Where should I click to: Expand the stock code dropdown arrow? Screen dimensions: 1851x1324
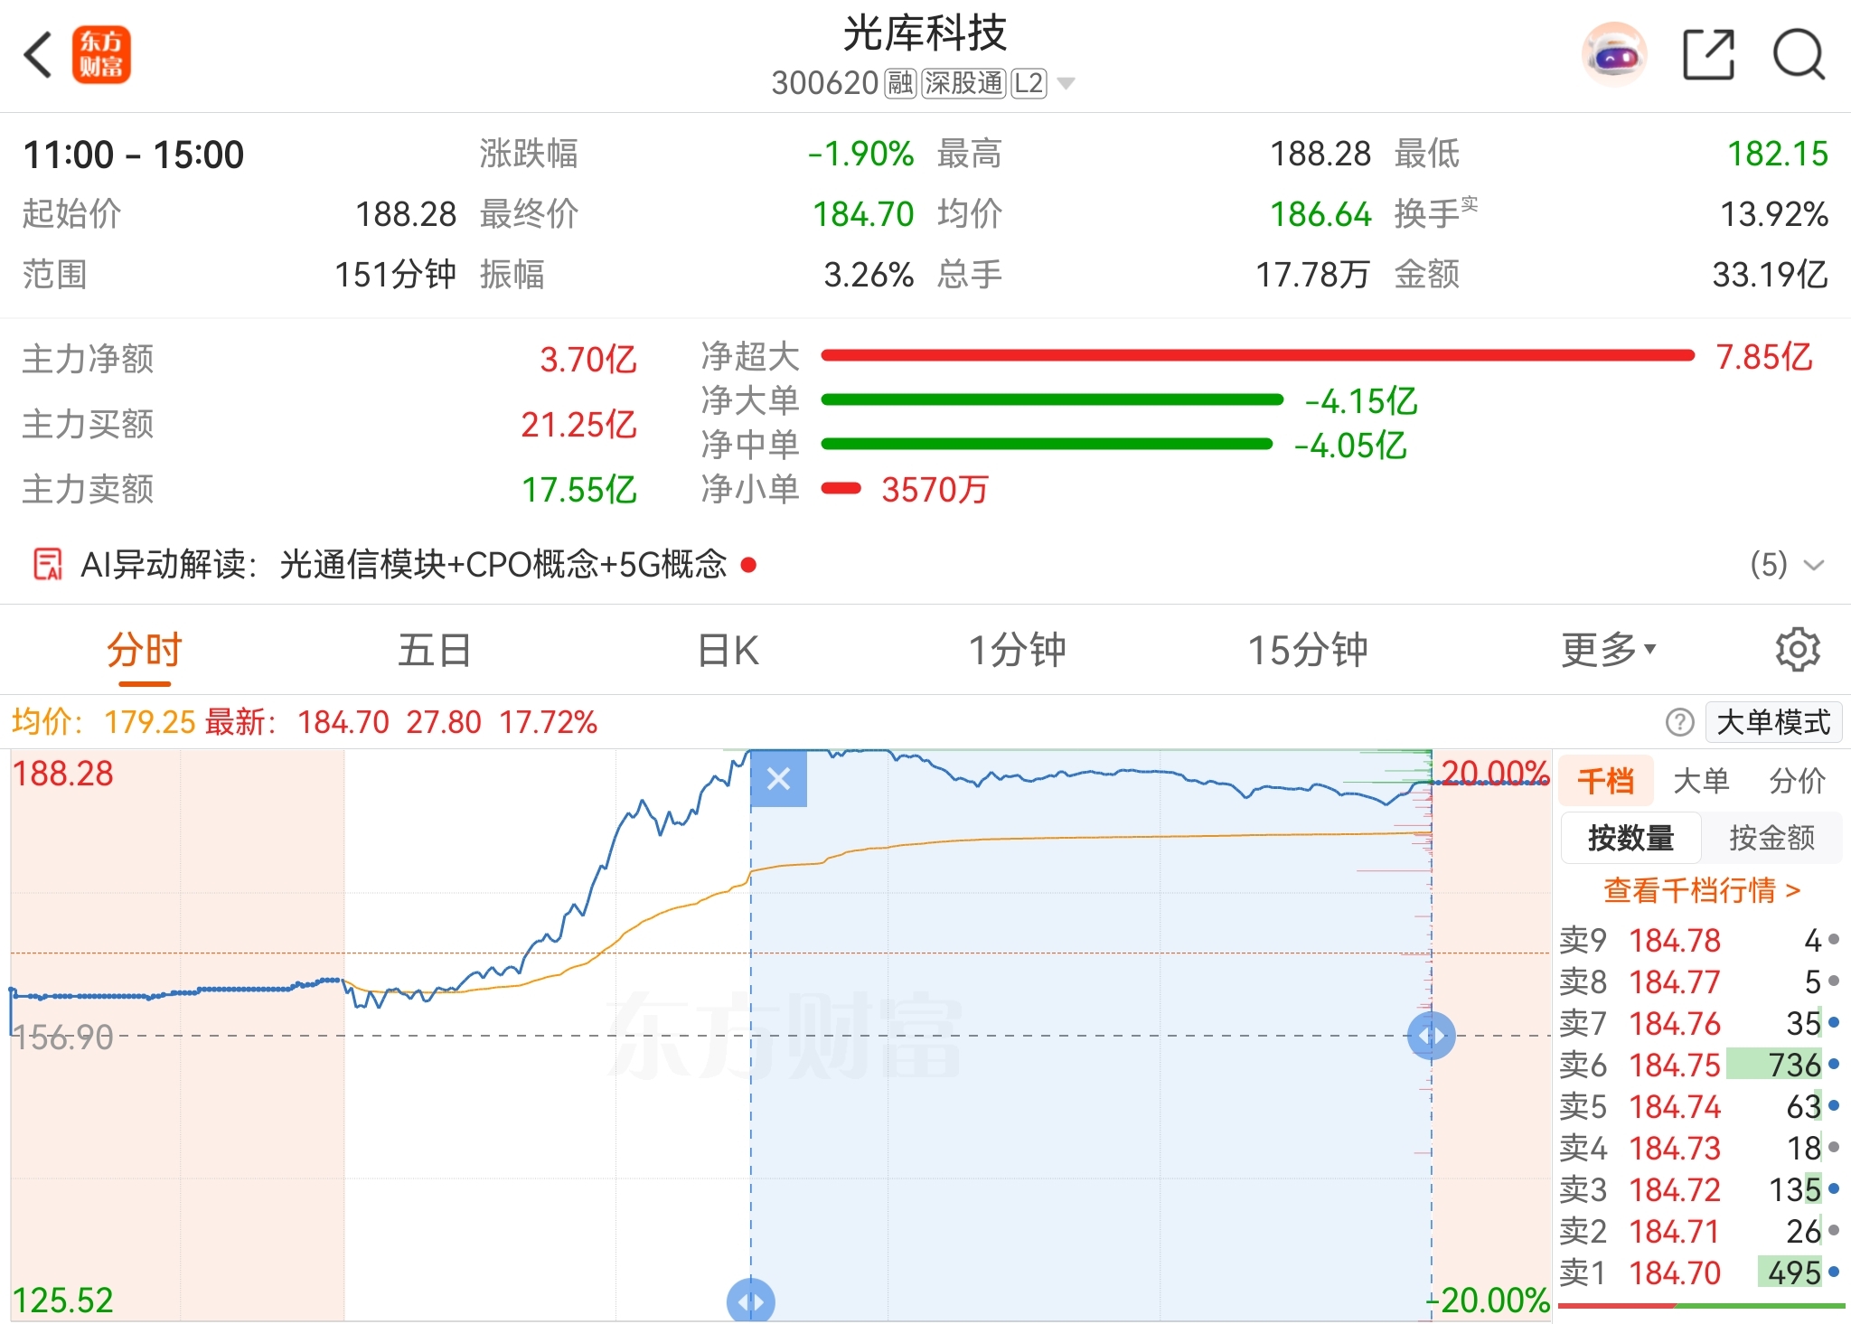click(x=1066, y=84)
